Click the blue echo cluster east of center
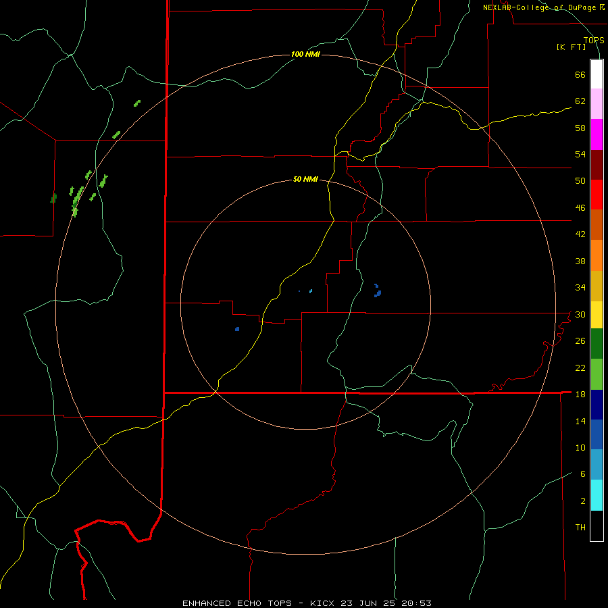Image resolution: width=608 pixels, height=608 pixels. click(378, 290)
